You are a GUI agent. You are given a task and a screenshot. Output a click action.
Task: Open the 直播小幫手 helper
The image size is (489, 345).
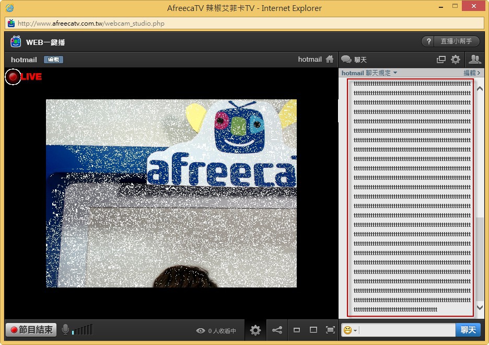coord(456,41)
